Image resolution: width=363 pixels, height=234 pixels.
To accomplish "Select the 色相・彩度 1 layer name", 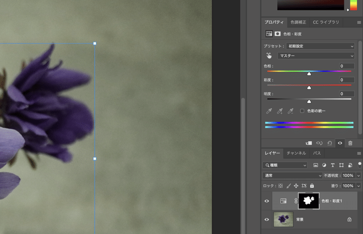I will [332, 201].
